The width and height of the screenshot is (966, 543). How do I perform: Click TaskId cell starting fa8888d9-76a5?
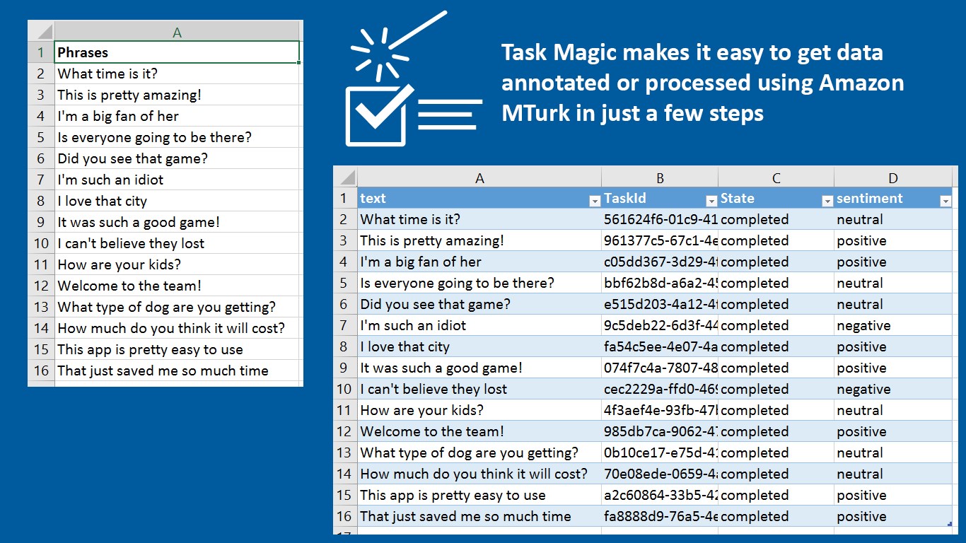660,516
